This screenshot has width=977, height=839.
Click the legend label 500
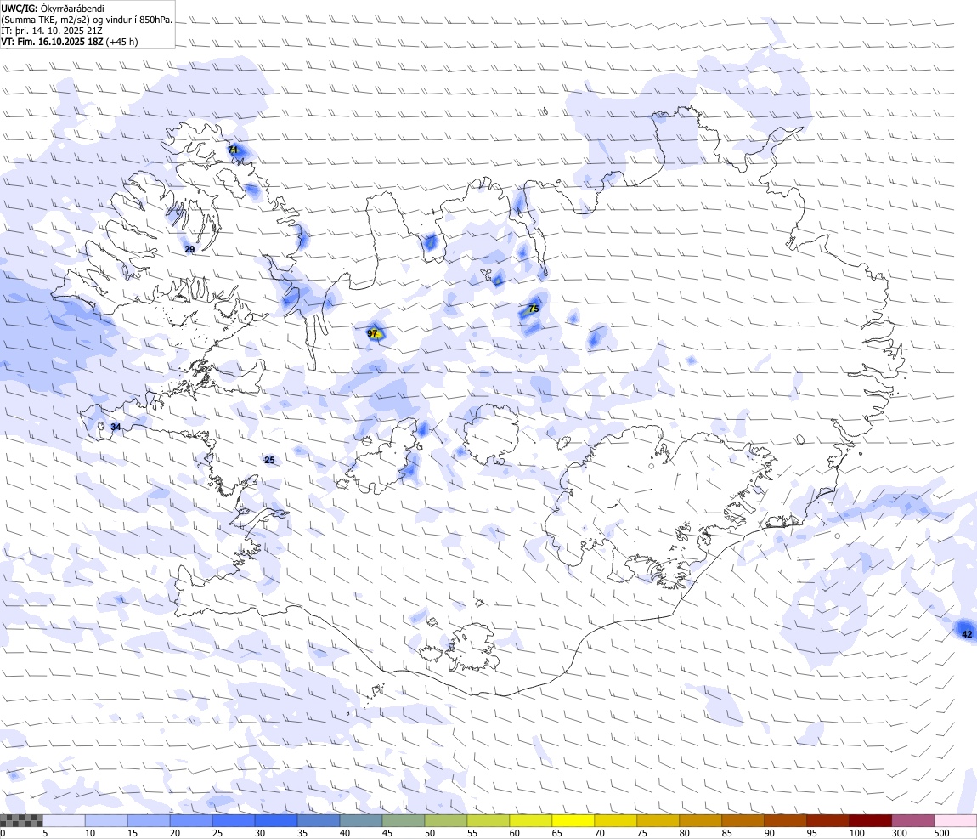pyautogui.click(x=941, y=833)
